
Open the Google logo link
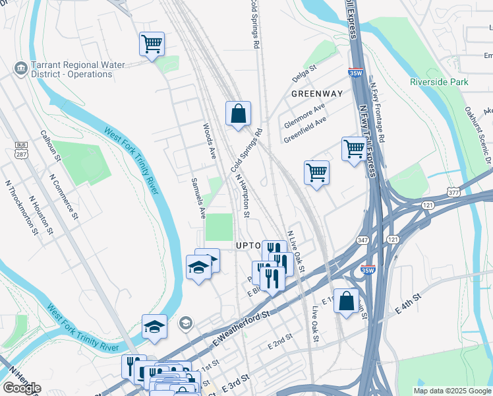pyautogui.click(x=22, y=388)
